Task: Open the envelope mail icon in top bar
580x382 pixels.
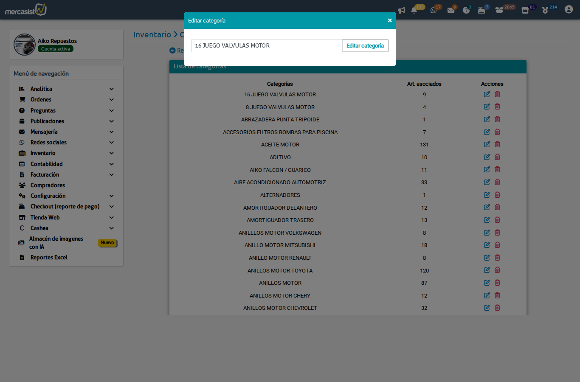Action: coord(451,10)
